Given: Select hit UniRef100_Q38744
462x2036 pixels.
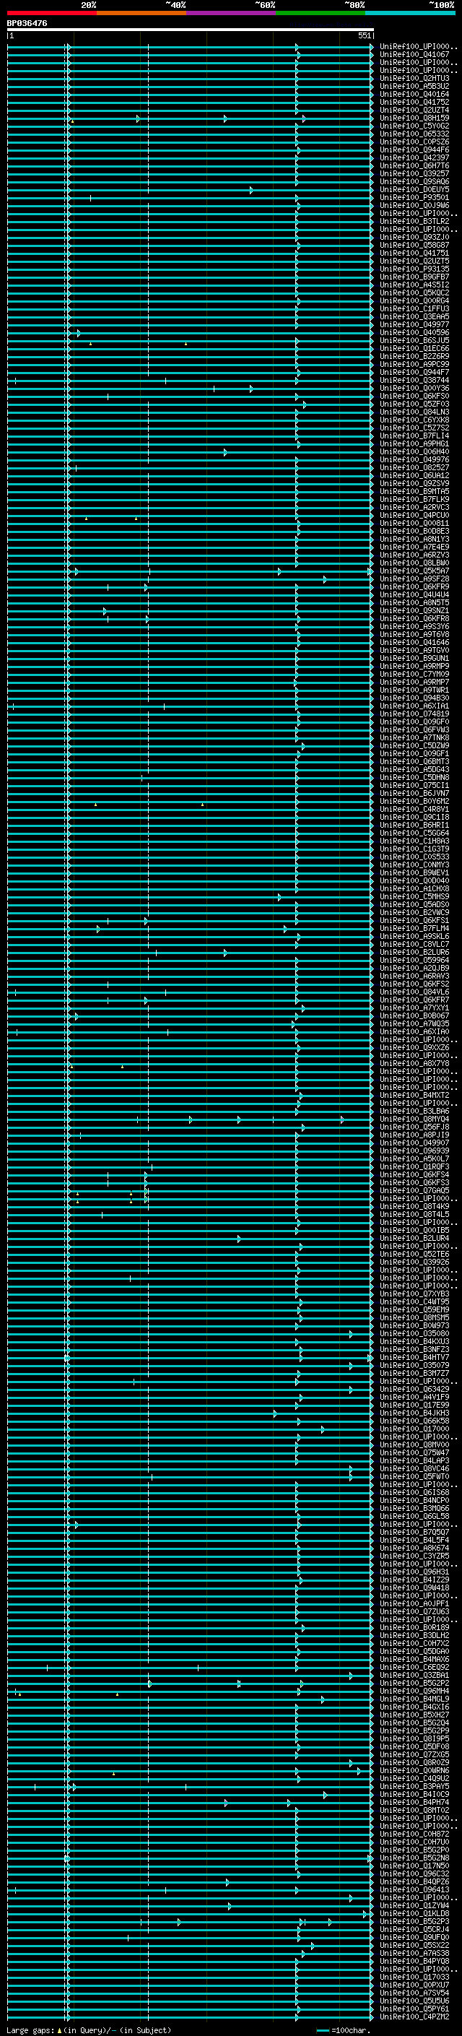Looking at the screenshot, I should [x=414, y=380].
